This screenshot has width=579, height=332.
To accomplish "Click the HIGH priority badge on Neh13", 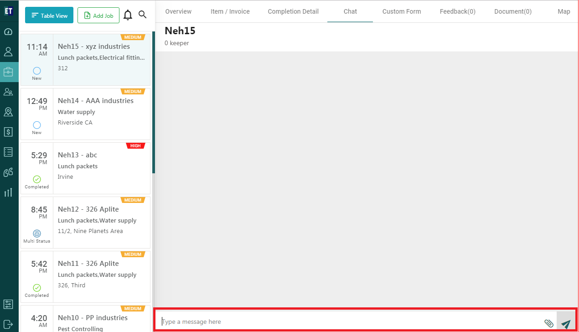I will [x=135, y=146].
